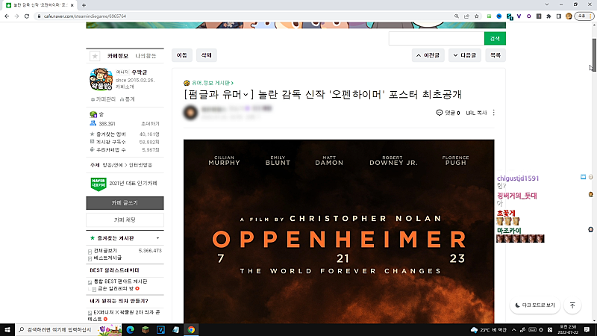597x336 pixels.
Task: Open the purple O ring extension icon
Action: tap(529, 16)
